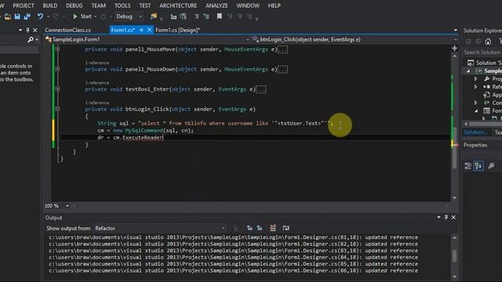Click the Find in Files folder icon
502x282 pixels.
click(154, 16)
